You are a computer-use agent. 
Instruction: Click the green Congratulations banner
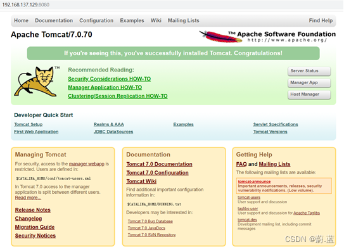point(174,53)
